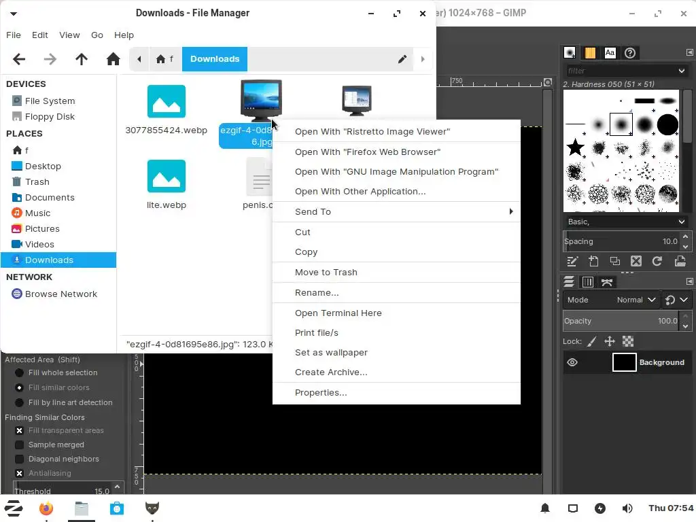This screenshot has height=522, width=696.
Task: Click the volume icon in system tray
Action: coord(627,508)
